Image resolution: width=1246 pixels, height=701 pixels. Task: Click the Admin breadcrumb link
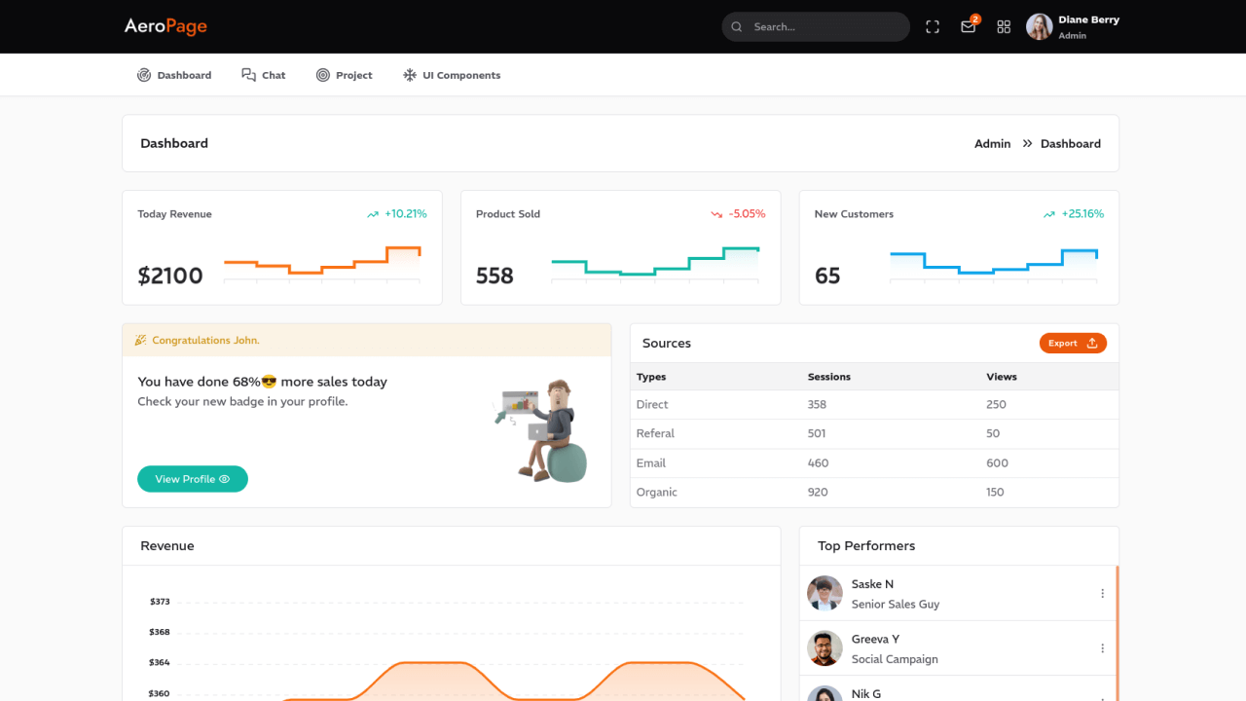tap(992, 143)
